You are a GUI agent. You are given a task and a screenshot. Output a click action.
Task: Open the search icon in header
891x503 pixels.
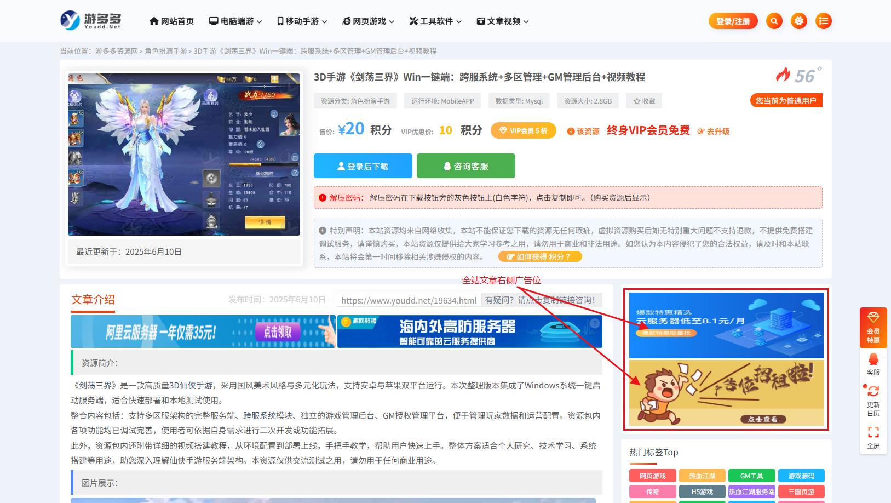(774, 21)
